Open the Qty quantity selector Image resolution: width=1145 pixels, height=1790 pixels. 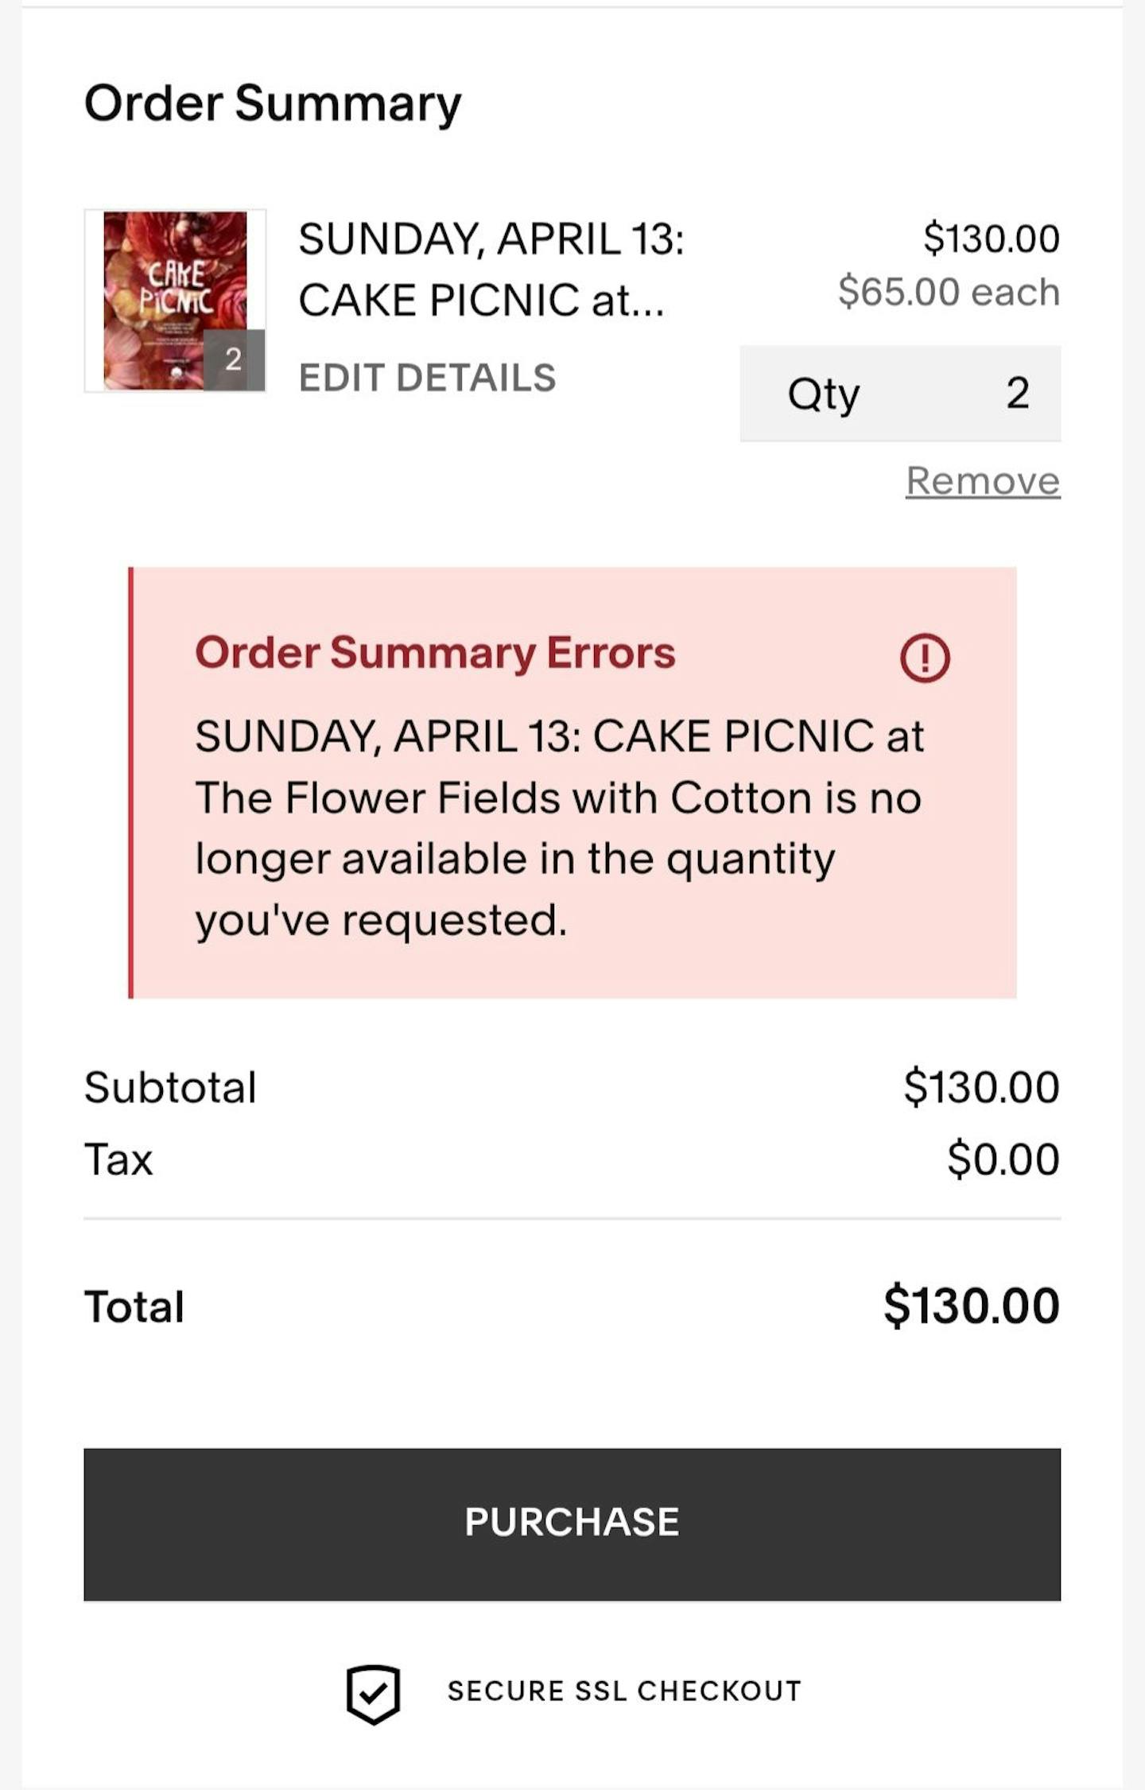899,394
